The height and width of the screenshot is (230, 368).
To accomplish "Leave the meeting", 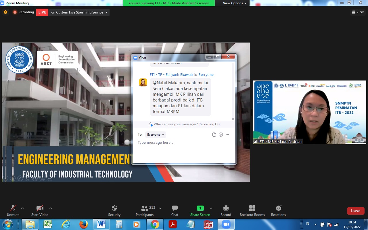I will (355, 211).
